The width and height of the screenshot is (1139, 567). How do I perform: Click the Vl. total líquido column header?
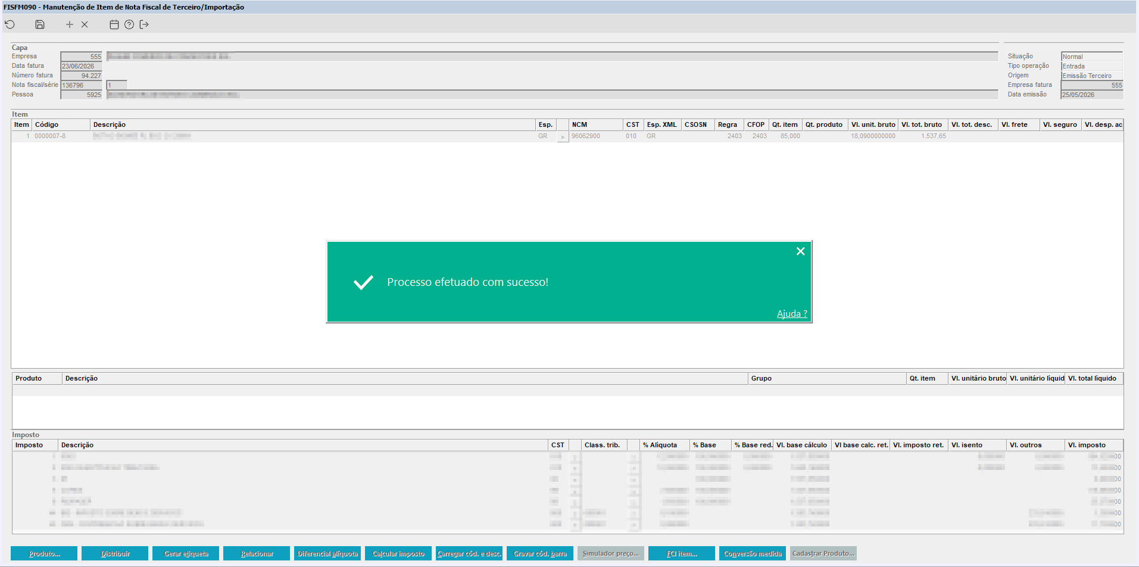click(x=1094, y=378)
